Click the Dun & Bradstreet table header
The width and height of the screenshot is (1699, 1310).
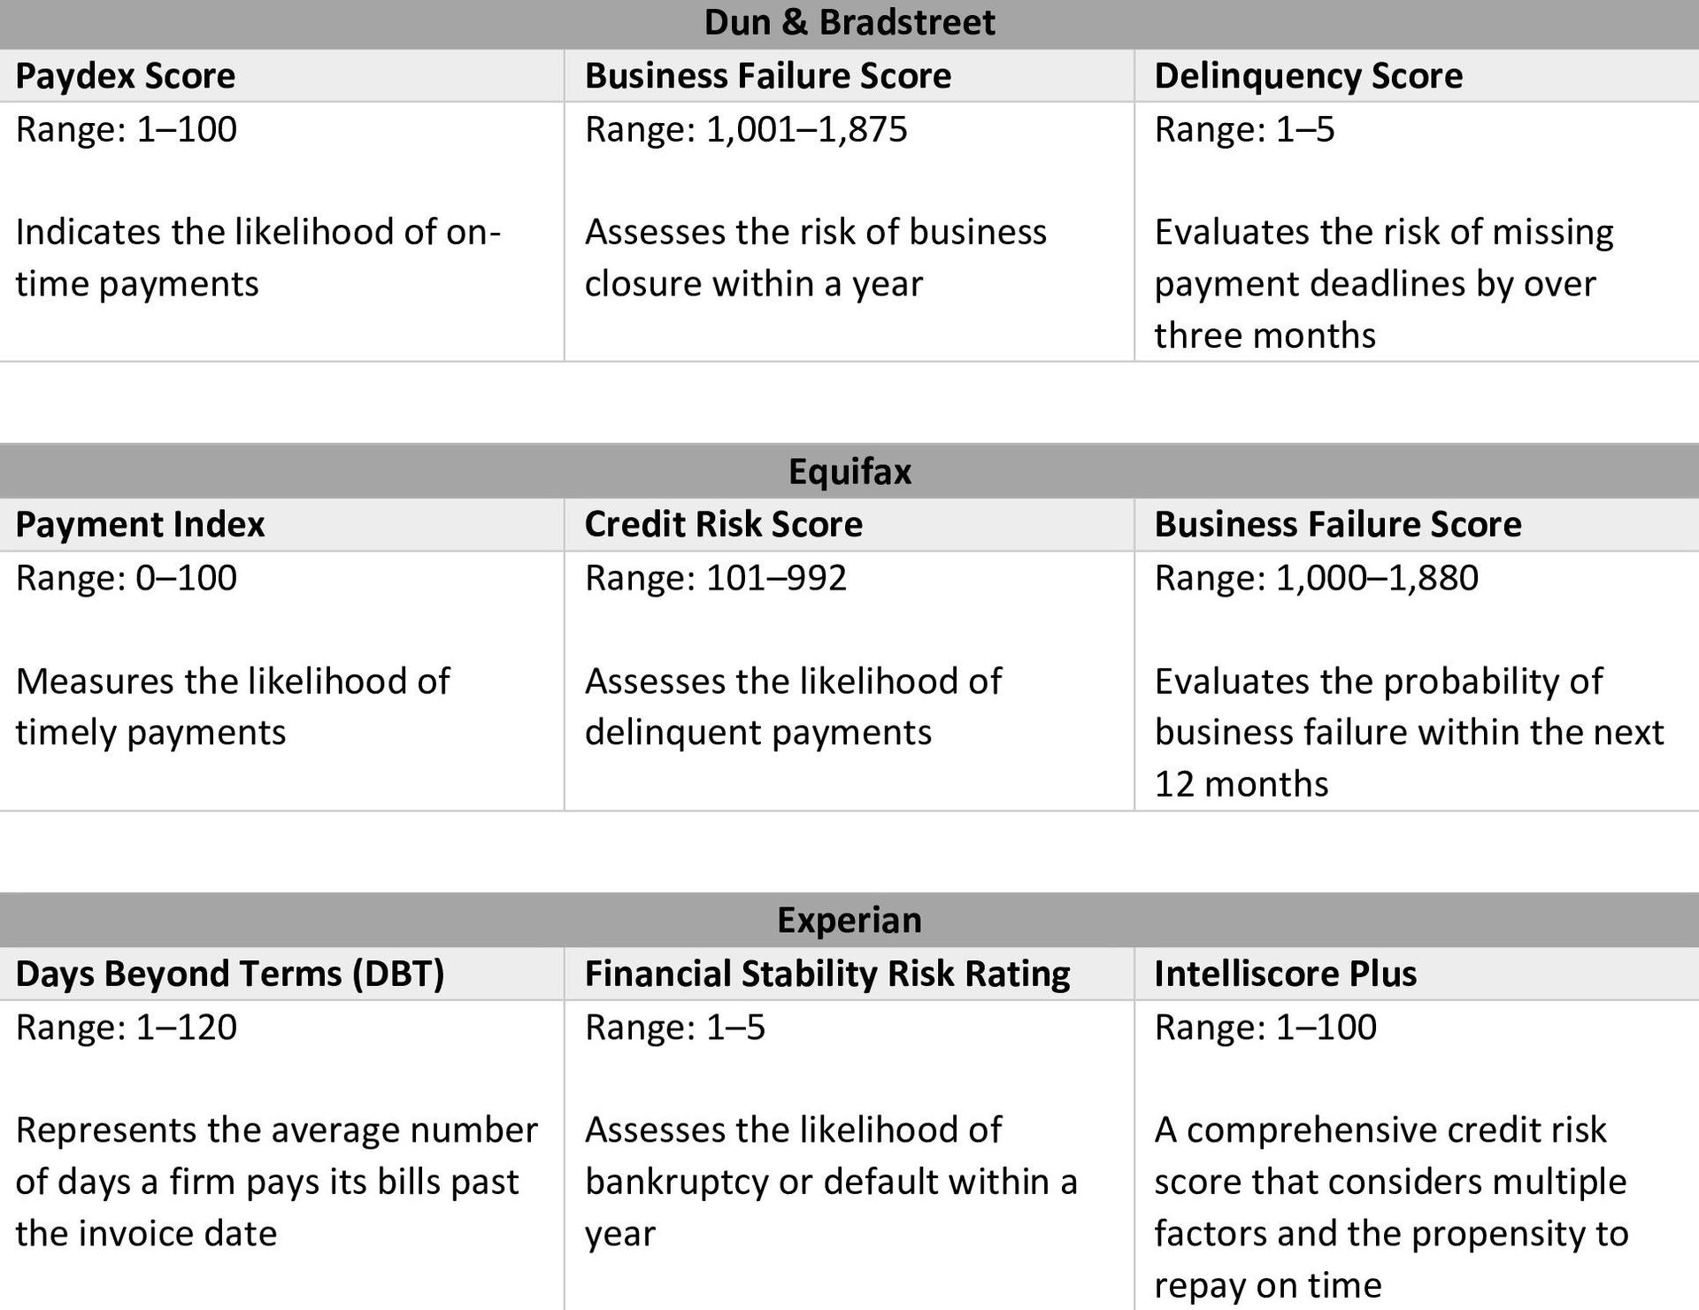point(849,23)
